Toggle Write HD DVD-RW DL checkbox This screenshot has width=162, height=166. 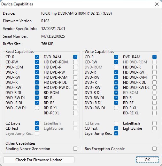point(154,87)
